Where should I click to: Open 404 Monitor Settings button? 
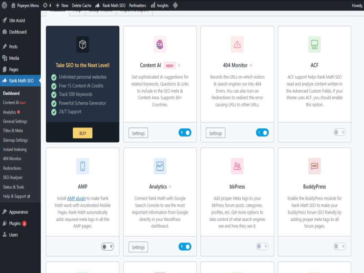pos(215,133)
